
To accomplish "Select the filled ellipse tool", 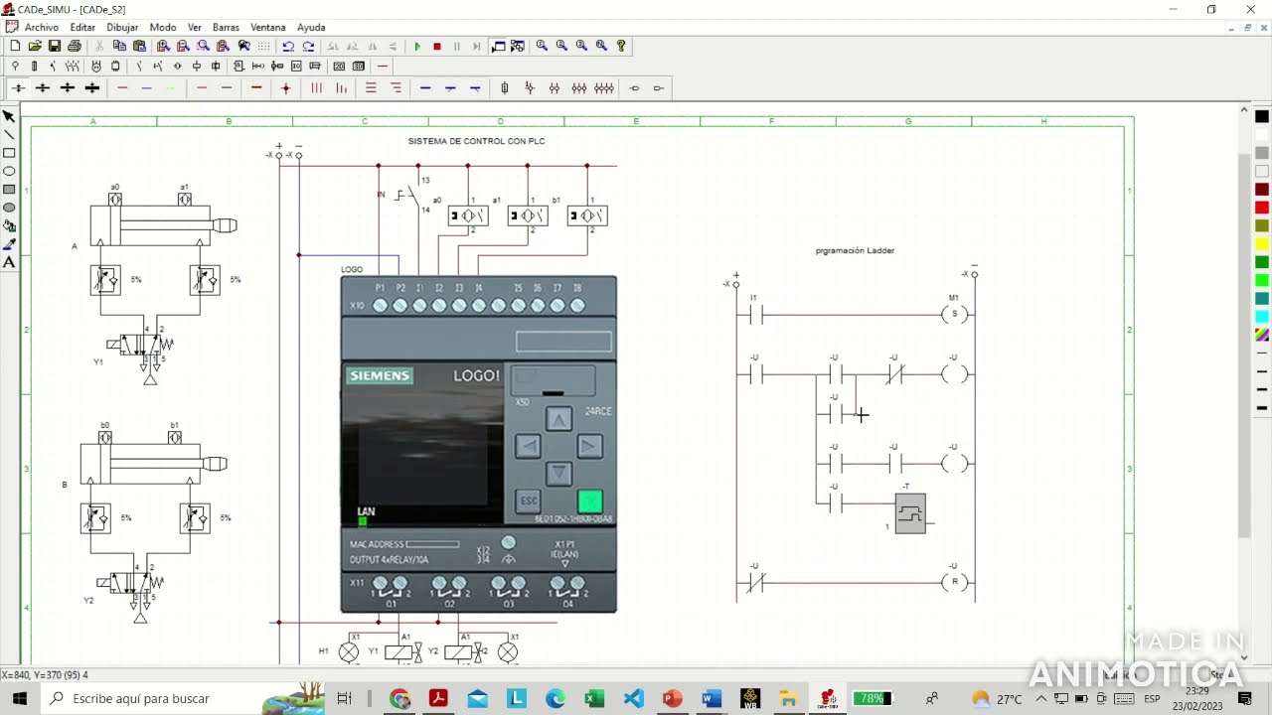I will pyautogui.click(x=9, y=208).
